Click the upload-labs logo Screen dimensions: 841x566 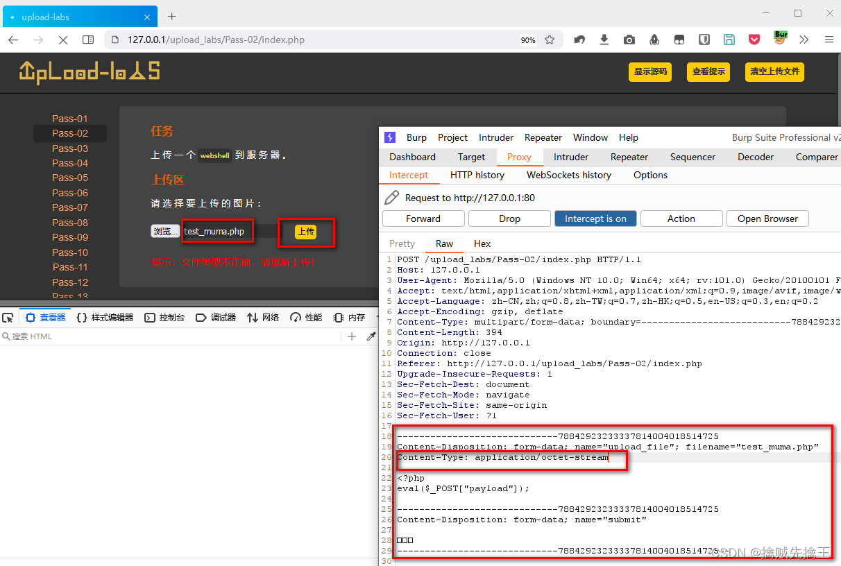(x=90, y=71)
